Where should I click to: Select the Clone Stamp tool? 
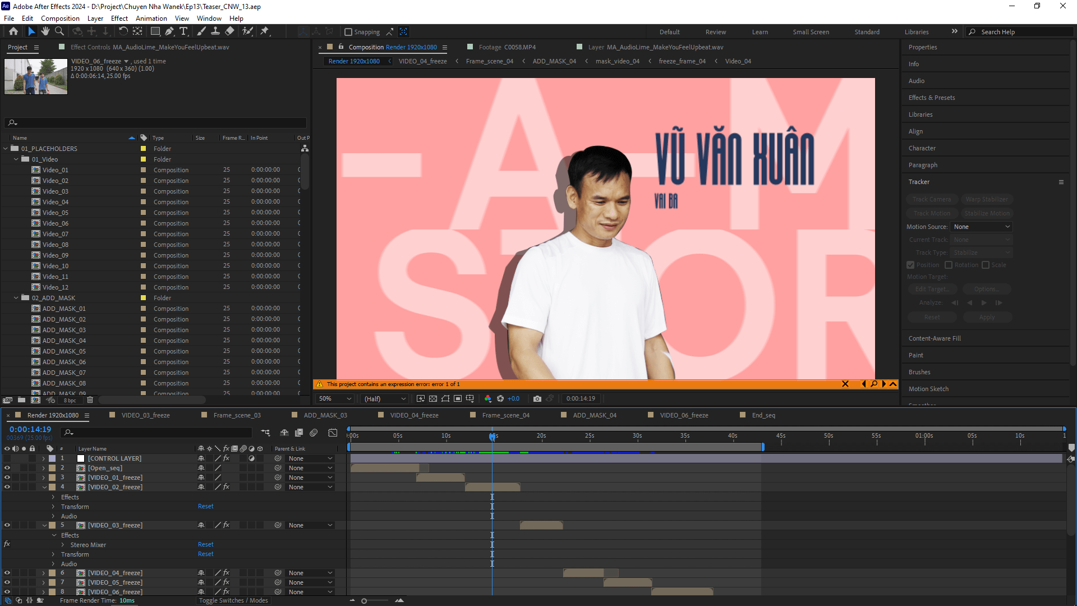[215, 31]
